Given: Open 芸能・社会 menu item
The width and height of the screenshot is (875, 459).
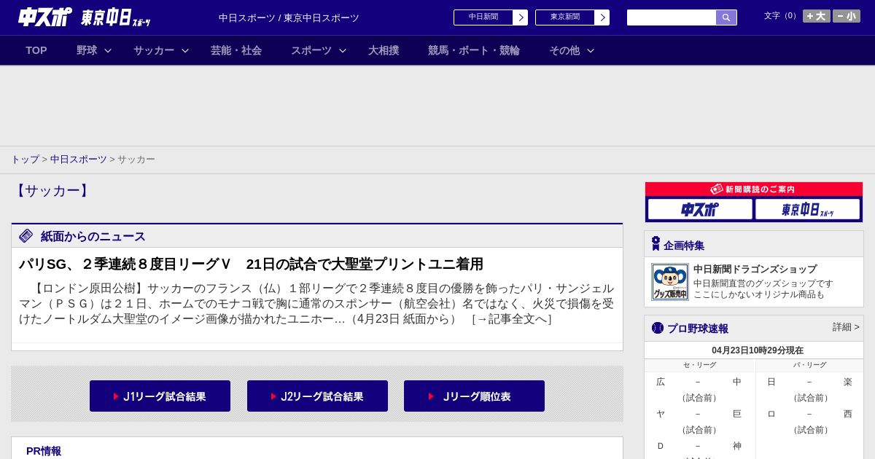Looking at the screenshot, I should [x=236, y=50].
